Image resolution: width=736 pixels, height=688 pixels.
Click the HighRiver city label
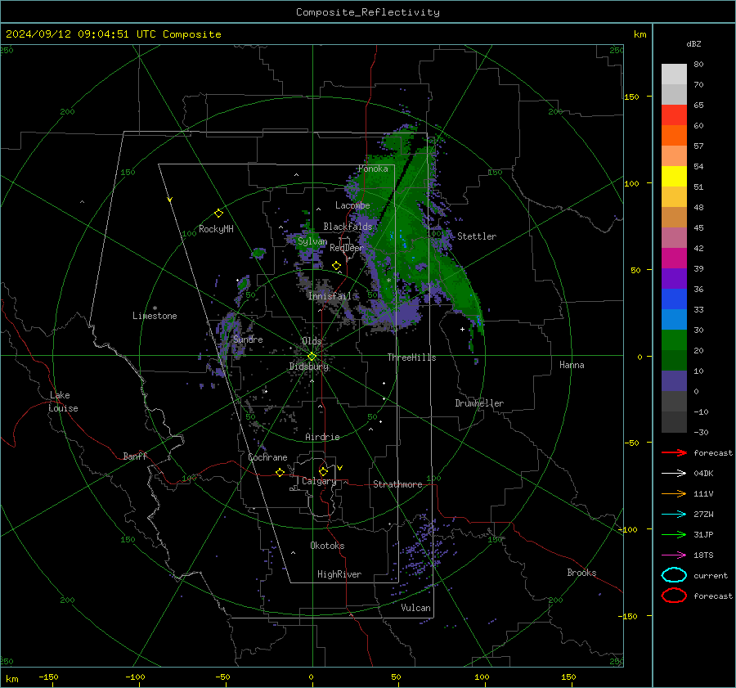339,574
